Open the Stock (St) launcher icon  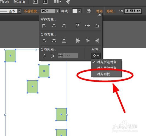[45, 2]
